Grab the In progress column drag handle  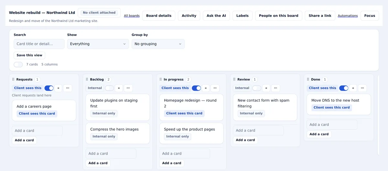[x=161, y=79]
